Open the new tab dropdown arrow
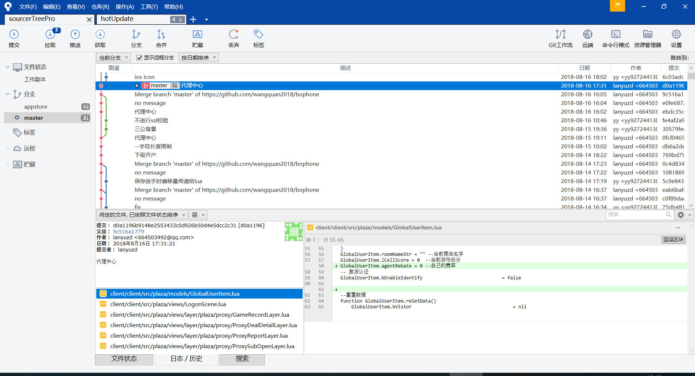 pos(206,20)
